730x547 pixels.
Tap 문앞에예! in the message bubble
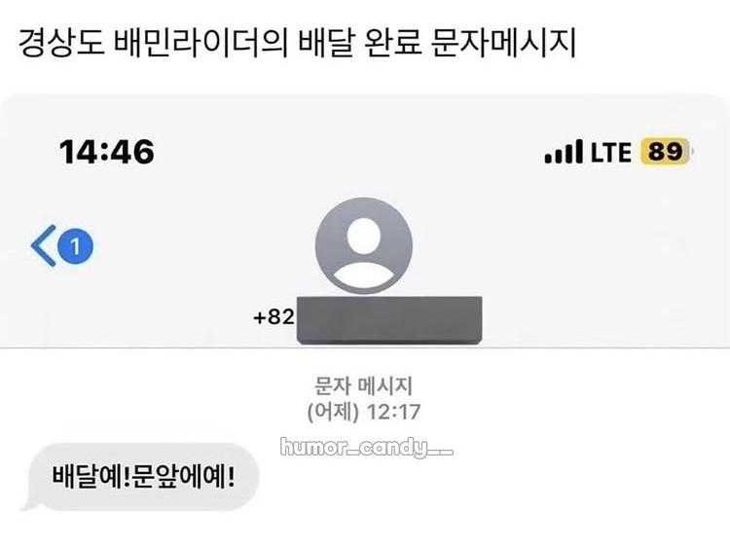coord(183,477)
